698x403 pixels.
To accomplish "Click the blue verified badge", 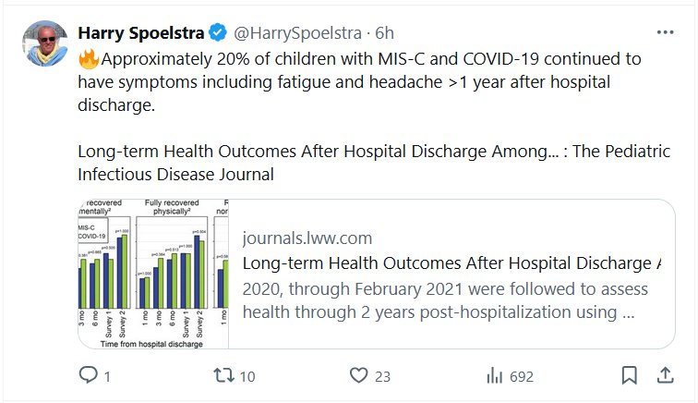I will 216,34.
